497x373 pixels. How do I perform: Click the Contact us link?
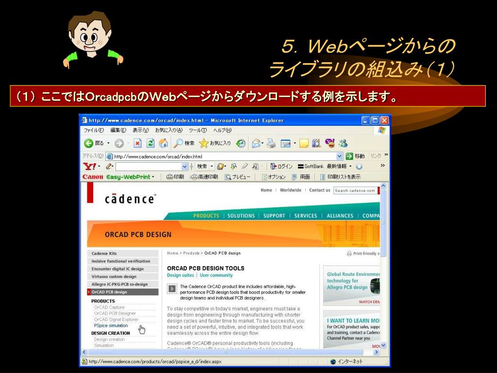click(x=319, y=190)
